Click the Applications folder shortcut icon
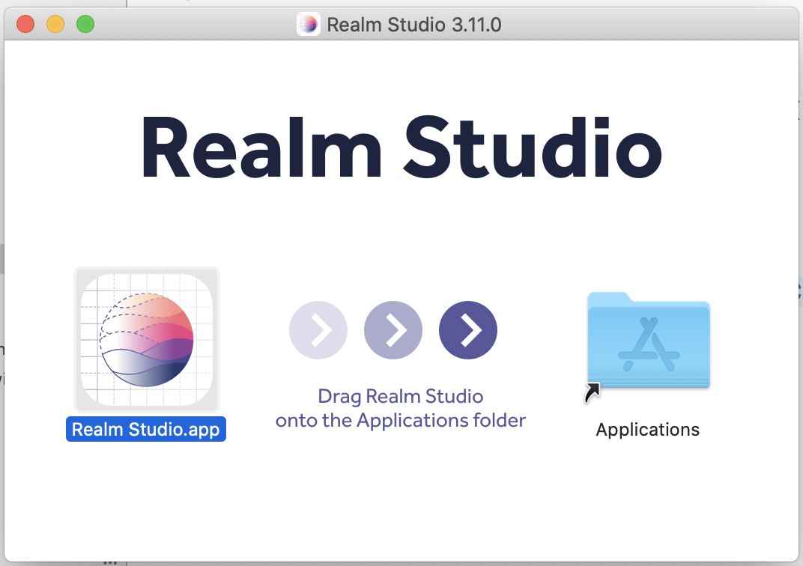 pyautogui.click(x=648, y=347)
